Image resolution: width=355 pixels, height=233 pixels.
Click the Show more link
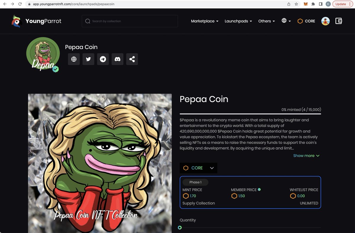(306, 156)
